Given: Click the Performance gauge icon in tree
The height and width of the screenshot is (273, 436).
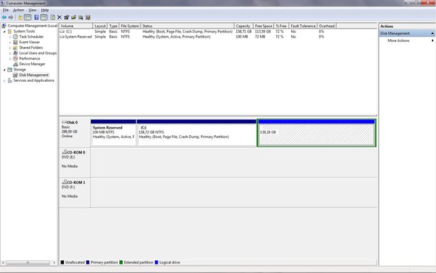Looking at the screenshot, I should tap(16, 58).
